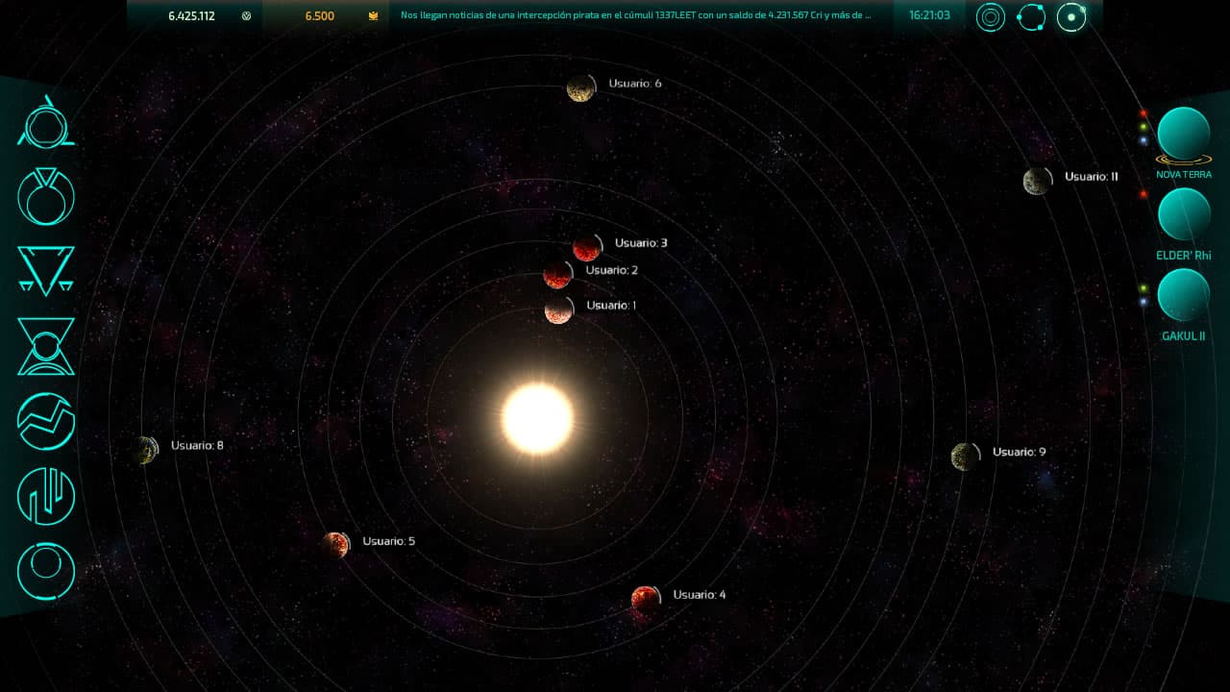The image size is (1230, 692).
Task: Click the red indicator dot beside NOVA TERRA
Action: point(1144,113)
